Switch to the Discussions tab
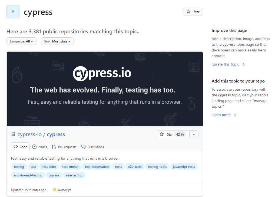 pyautogui.click(x=92, y=147)
